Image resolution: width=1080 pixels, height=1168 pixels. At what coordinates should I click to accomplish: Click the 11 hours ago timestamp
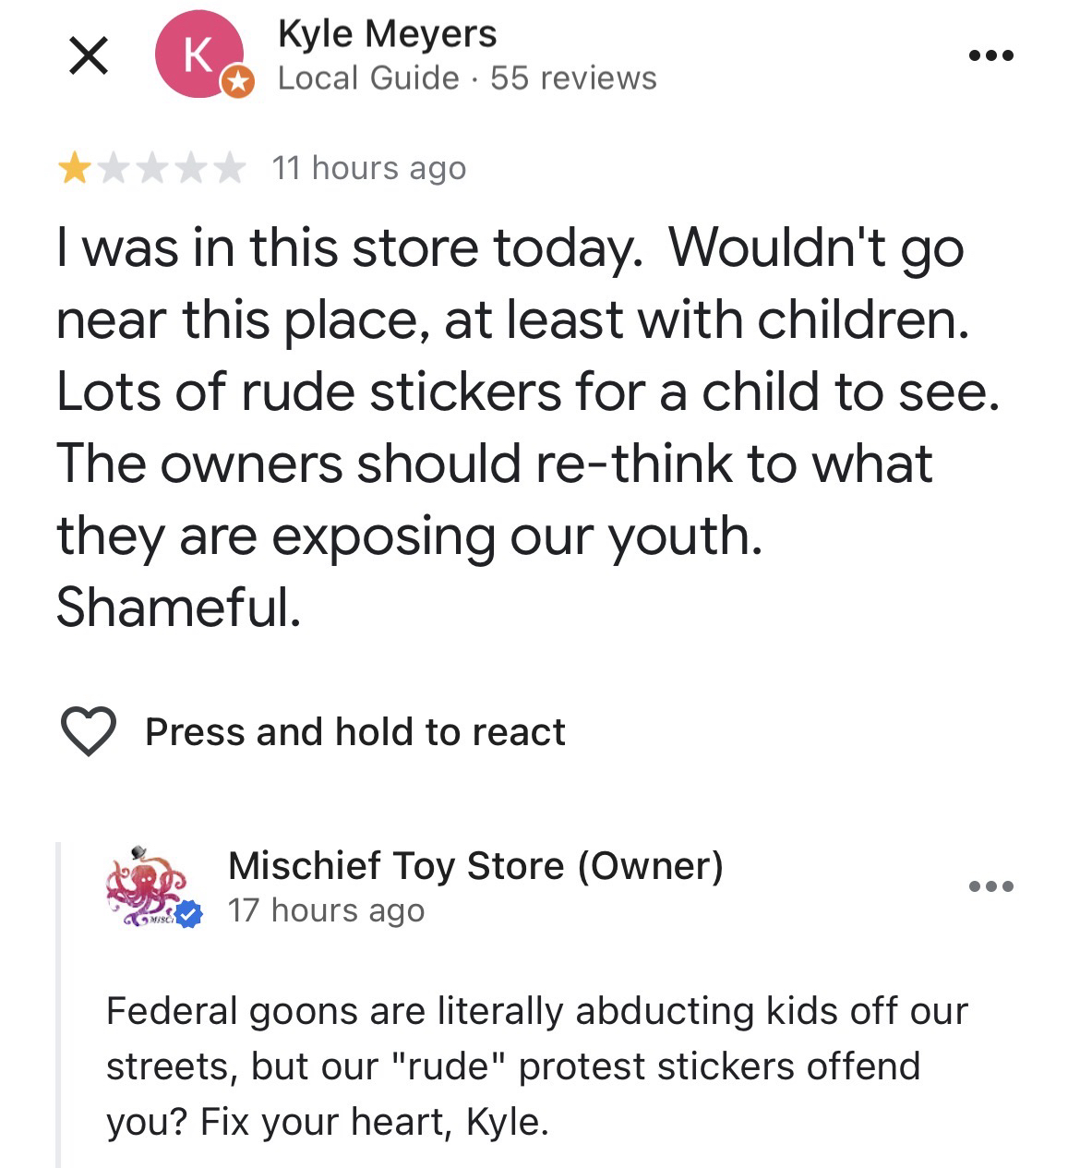click(369, 169)
